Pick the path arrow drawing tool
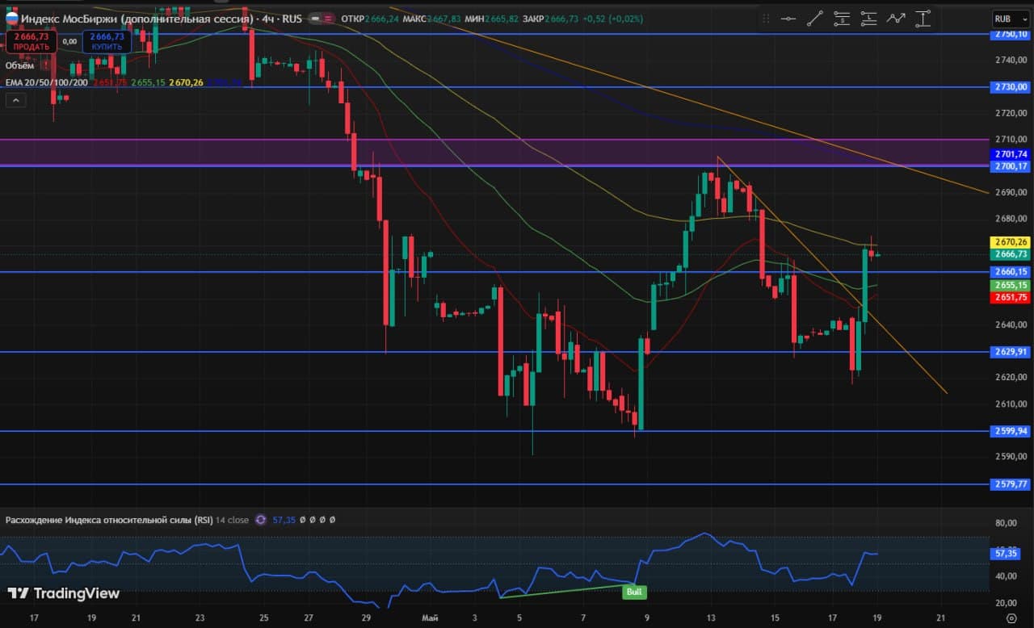1034x628 pixels. click(x=895, y=19)
